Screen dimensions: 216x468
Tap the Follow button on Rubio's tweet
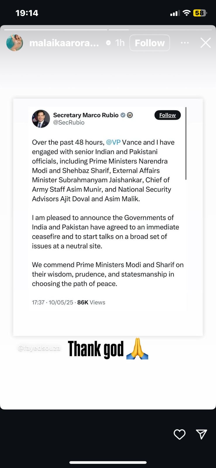click(x=167, y=115)
